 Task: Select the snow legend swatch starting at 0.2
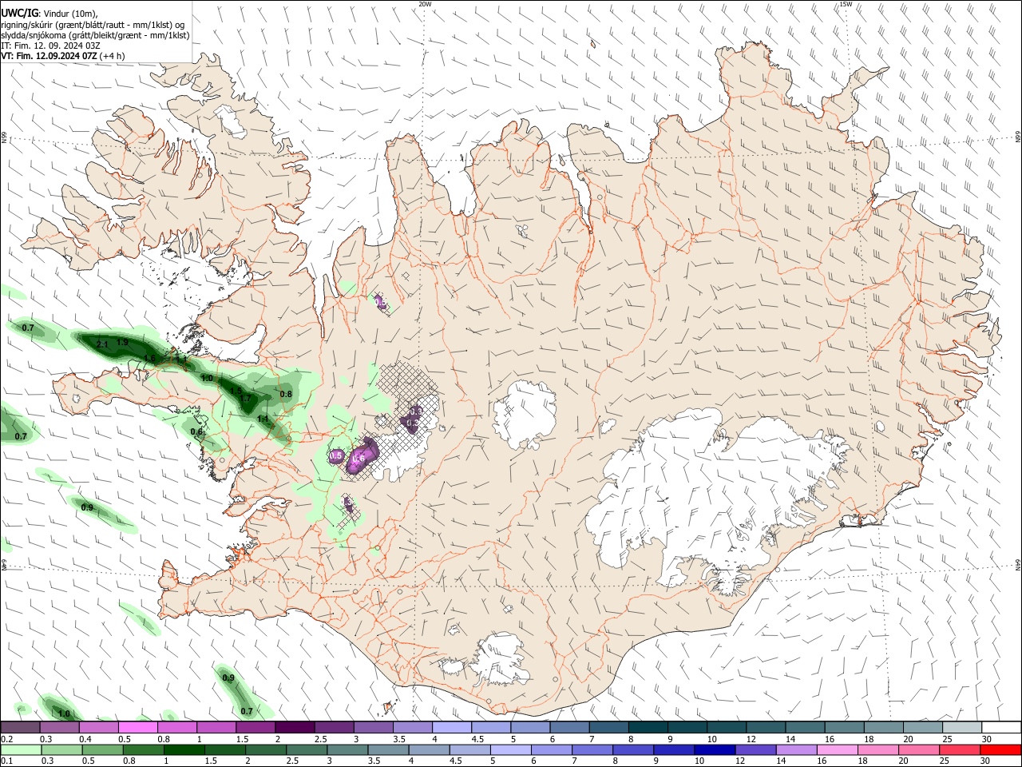20,727
